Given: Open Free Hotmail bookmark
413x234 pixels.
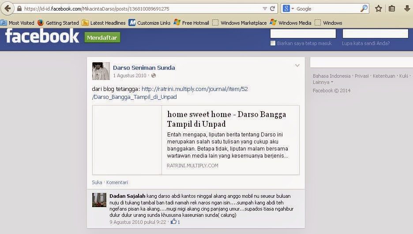Looking at the screenshot, I should [x=191, y=23].
